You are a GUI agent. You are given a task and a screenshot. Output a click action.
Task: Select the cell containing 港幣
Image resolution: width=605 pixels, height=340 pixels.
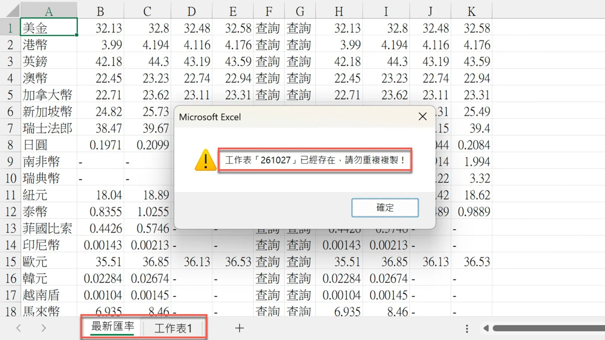point(49,44)
